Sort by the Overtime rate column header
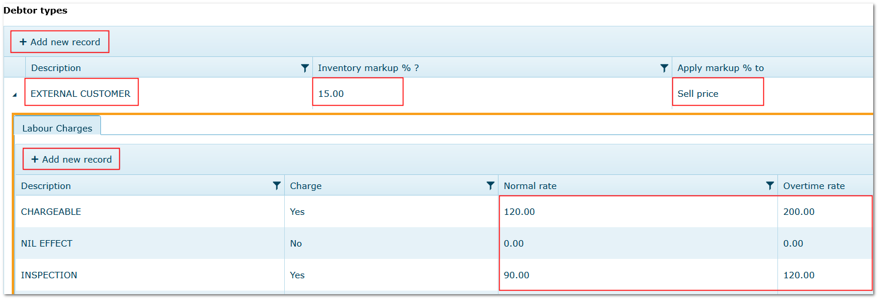This screenshot has height=300, width=879. coord(814,186)
